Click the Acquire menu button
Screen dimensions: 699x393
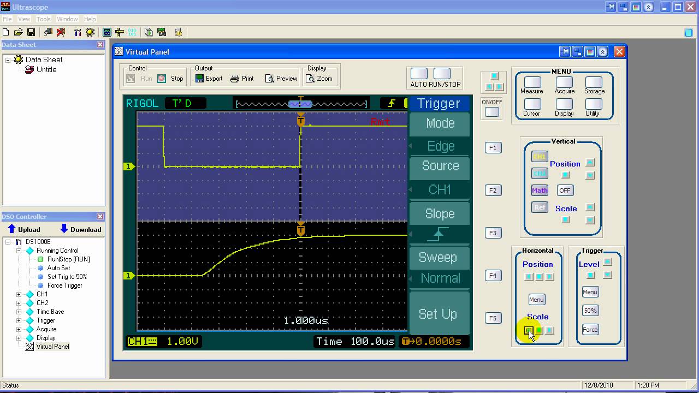[564, 81]
